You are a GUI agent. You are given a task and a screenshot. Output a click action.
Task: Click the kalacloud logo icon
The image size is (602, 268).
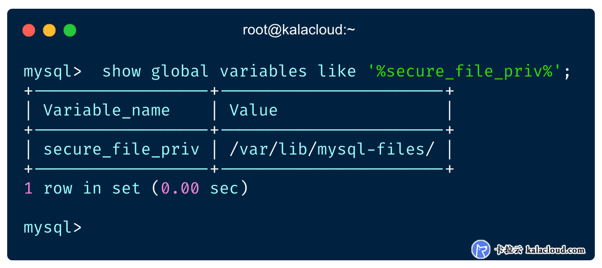coord(481,249)
